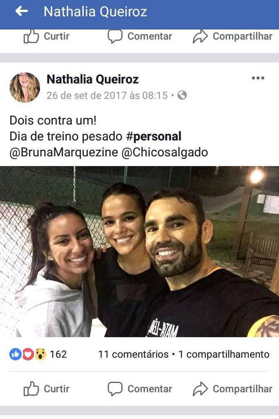Open the blue like reaction icon

[x=15, y=354]
